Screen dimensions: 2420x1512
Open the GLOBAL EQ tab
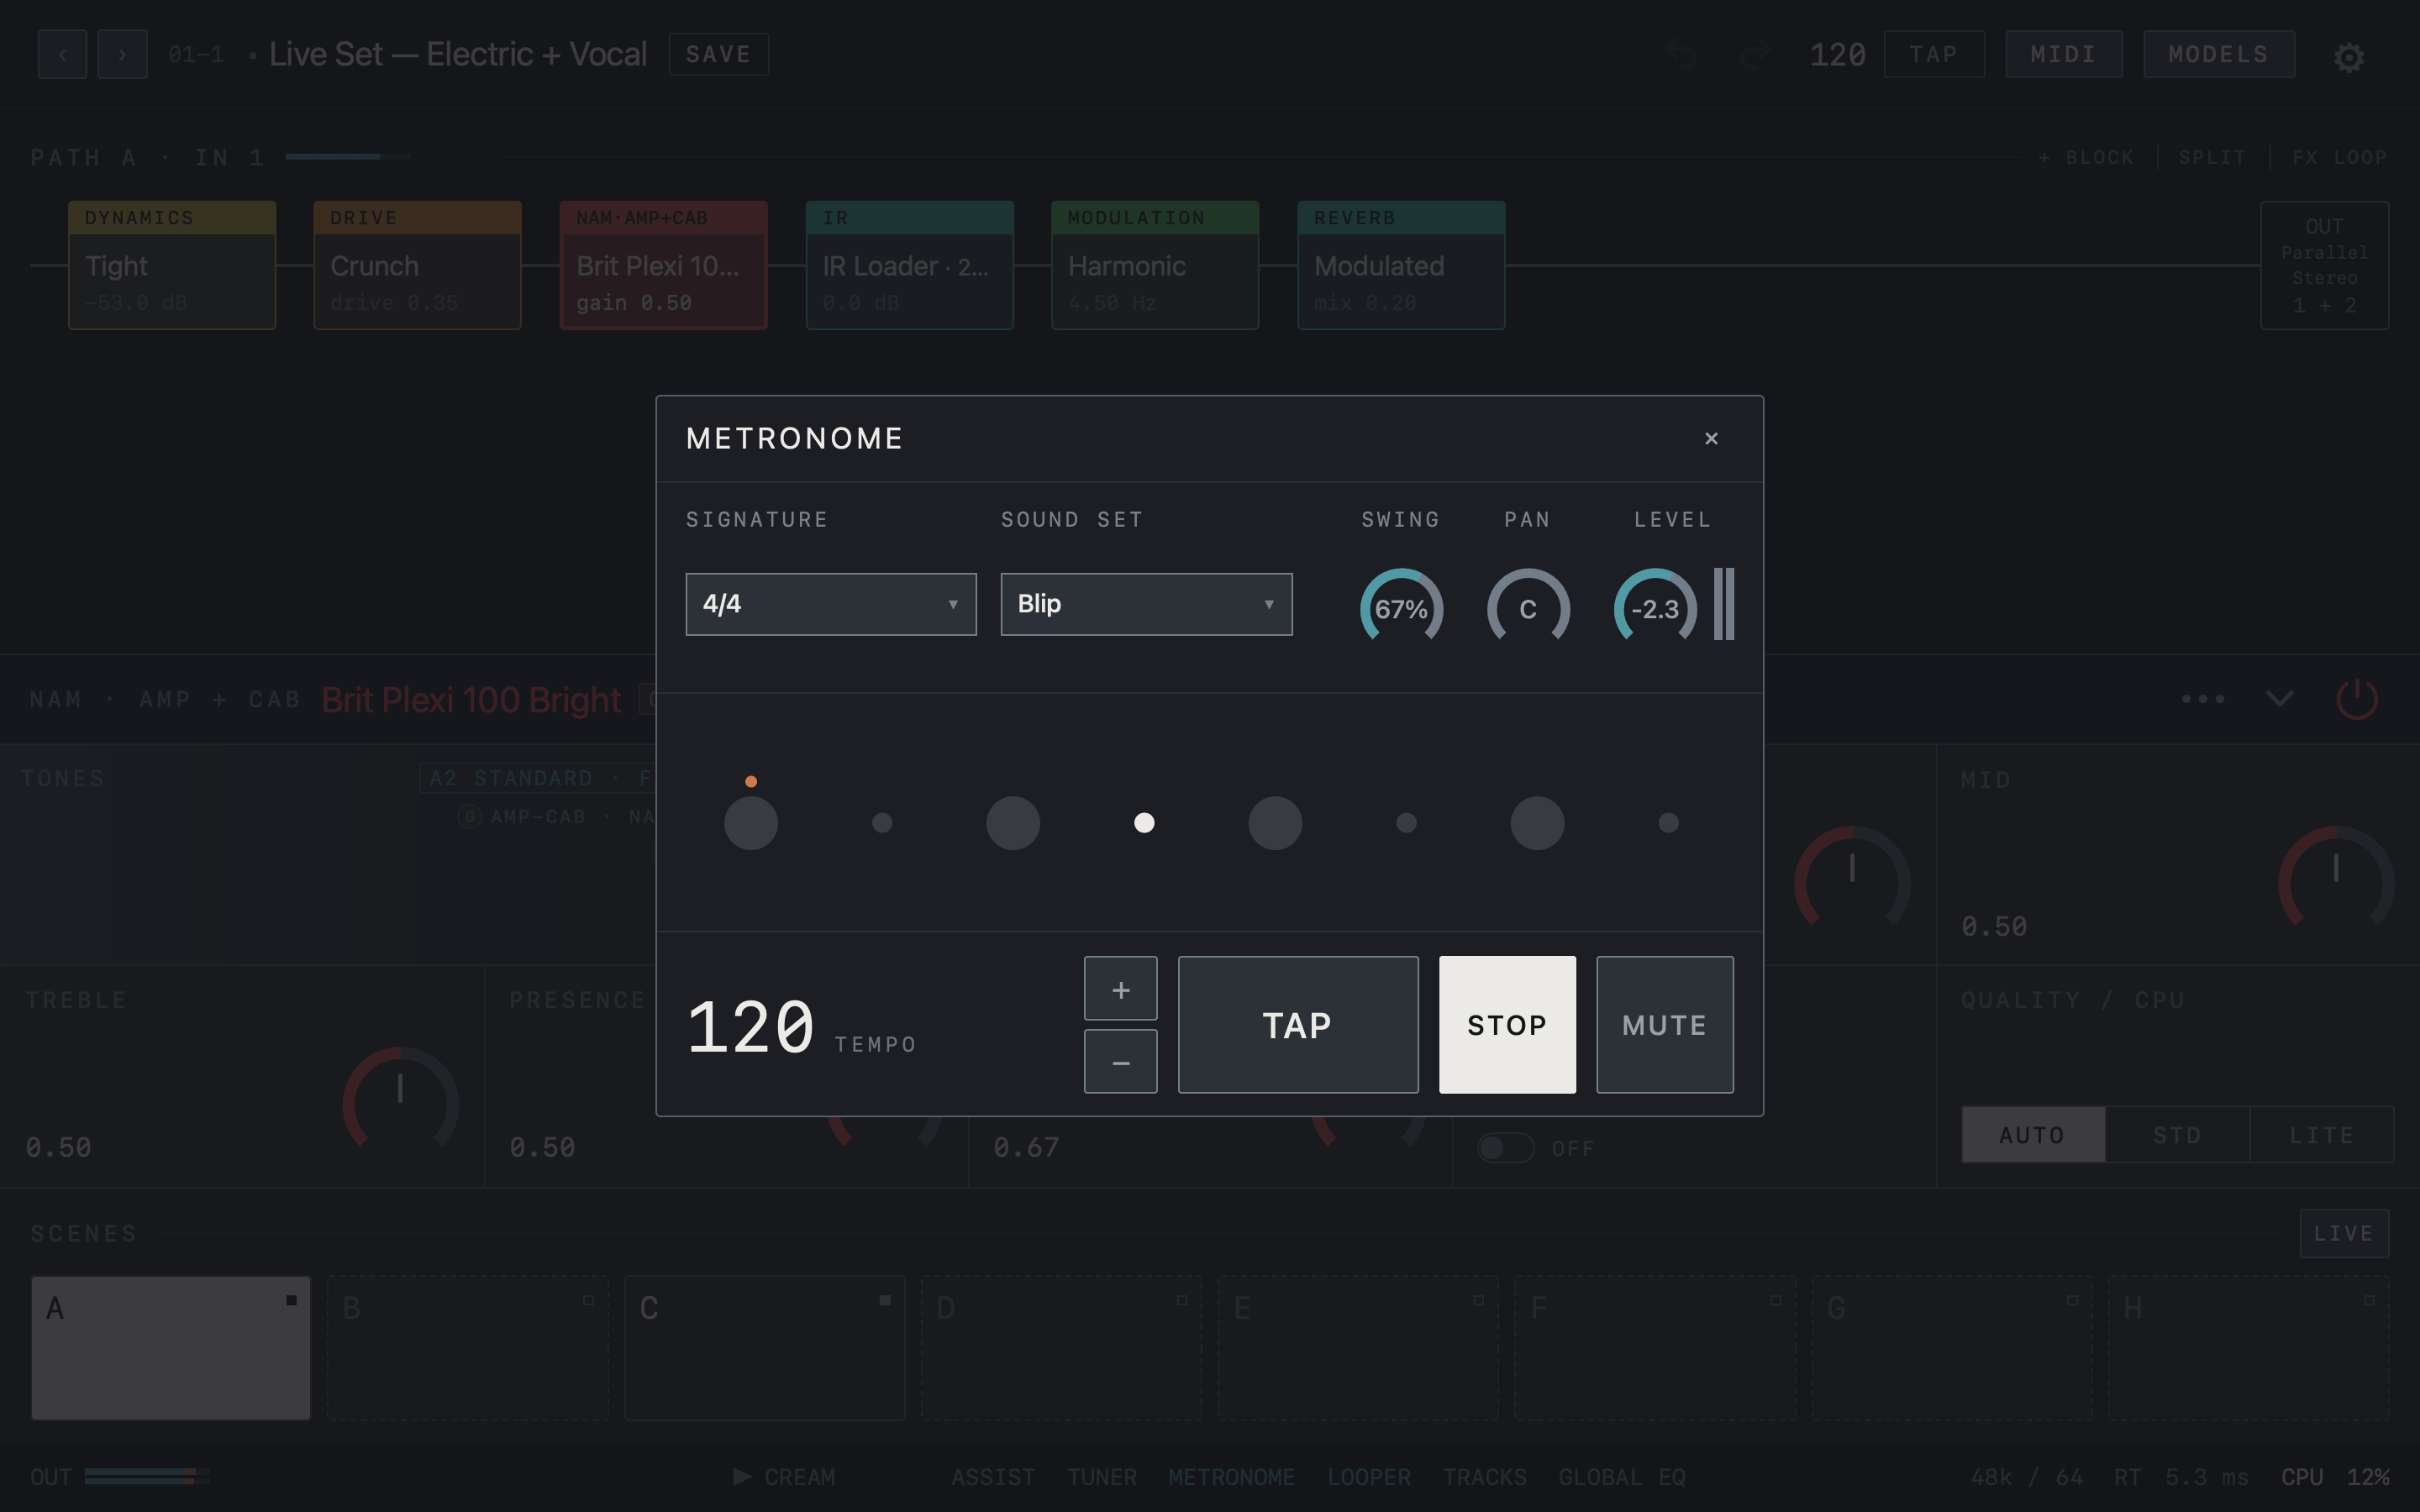pyautogui.click(x=1622, y=1477)
